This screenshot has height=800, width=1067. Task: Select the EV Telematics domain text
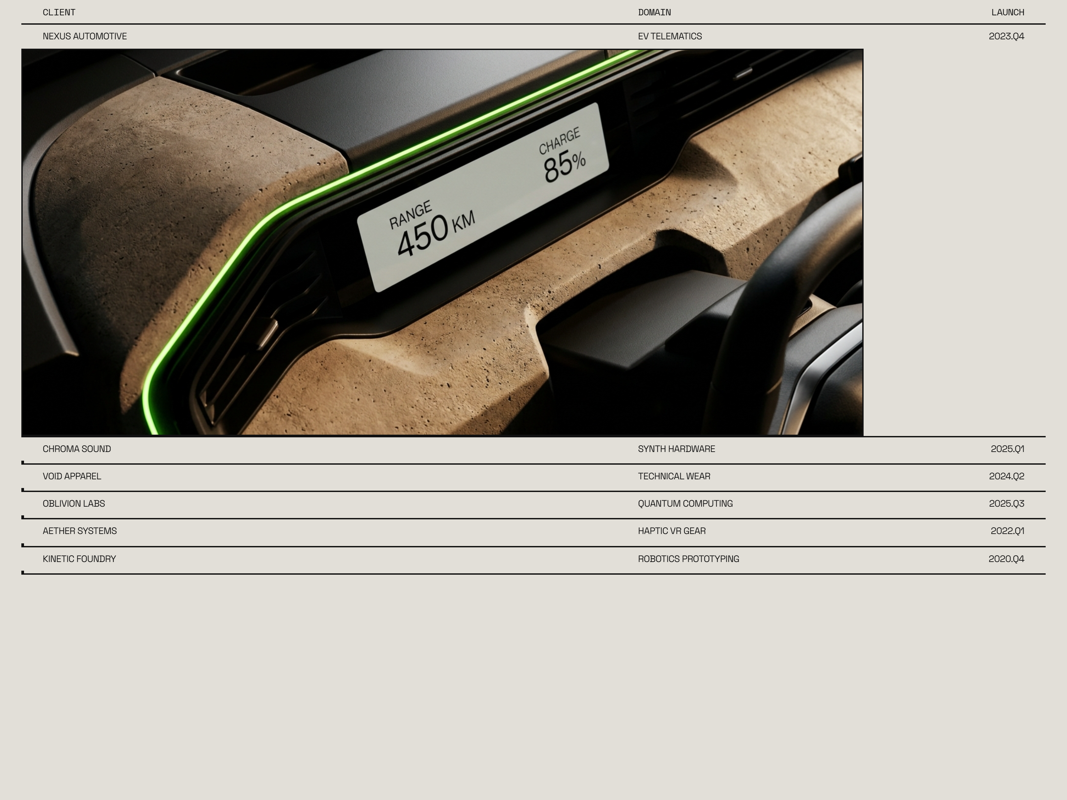pos(670,36)
